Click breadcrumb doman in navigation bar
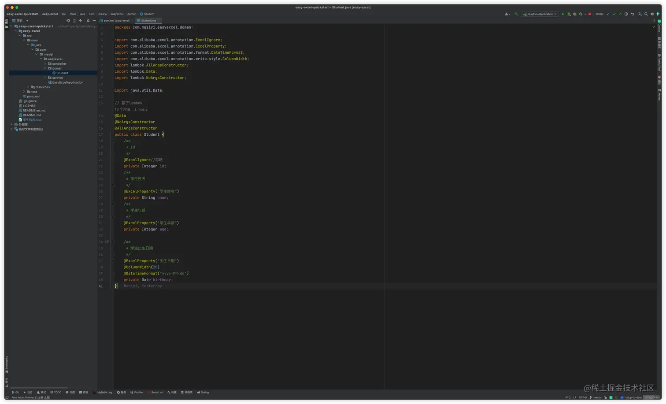 (132, 14)
